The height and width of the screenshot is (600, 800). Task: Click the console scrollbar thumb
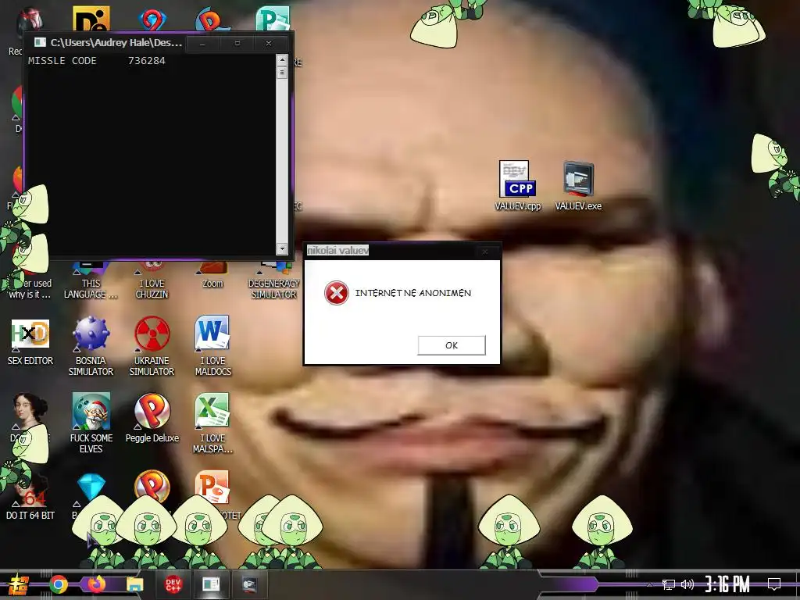point(281,73)
